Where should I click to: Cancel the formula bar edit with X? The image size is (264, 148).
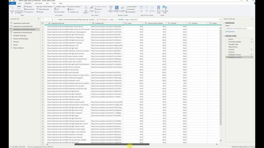tap(43, 20)
